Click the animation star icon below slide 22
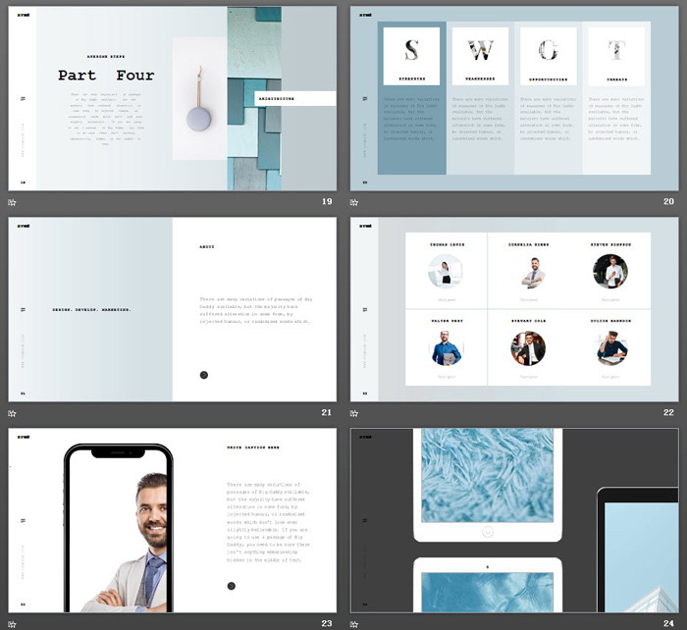This screenshot has height=630, width=687. [355, 413]
